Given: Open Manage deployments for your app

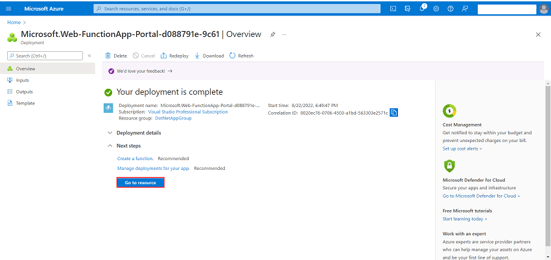Looking at the screenshot, I should click(x=154, y=169).
